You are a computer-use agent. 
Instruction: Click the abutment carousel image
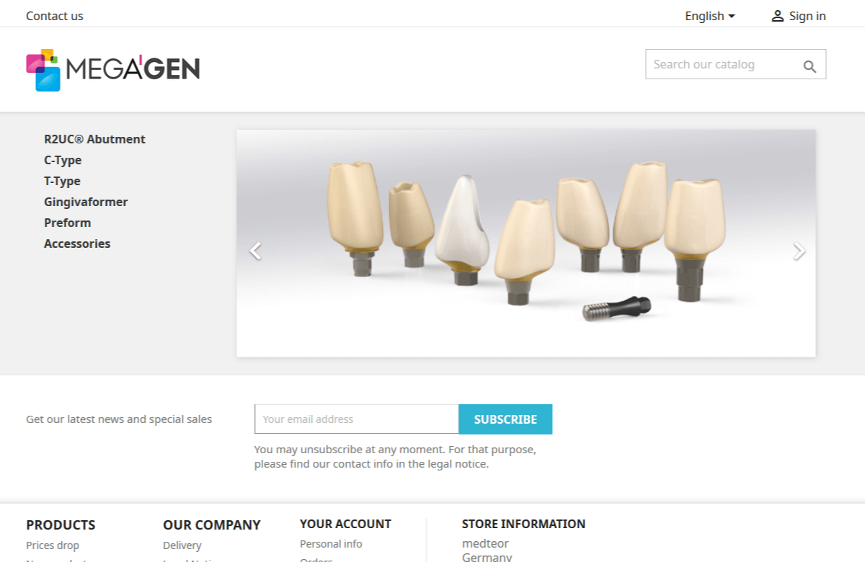(x=526, y=244)
